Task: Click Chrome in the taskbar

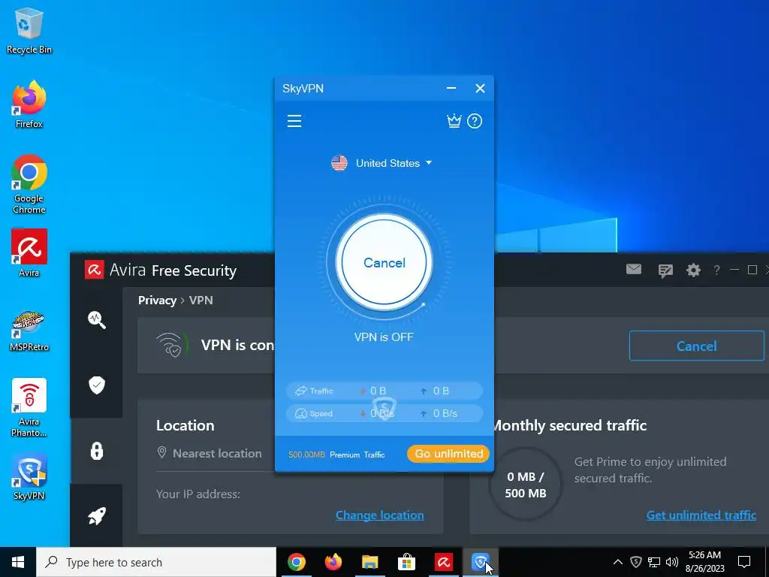Action: pyautogui.click(x=297, y=562)
